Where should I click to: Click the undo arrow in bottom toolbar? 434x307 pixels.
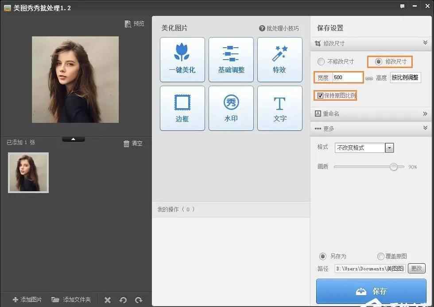point(123,300)
